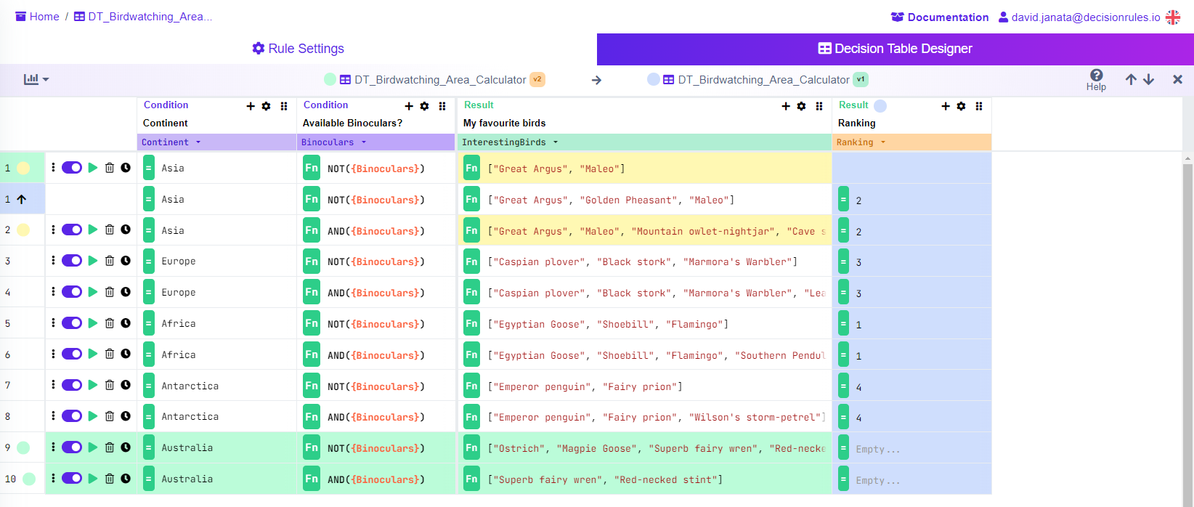Run row 3 with the play icon
Image resolution: width=1194 pixels, height=507 pixels.
[x=93, y=261]
